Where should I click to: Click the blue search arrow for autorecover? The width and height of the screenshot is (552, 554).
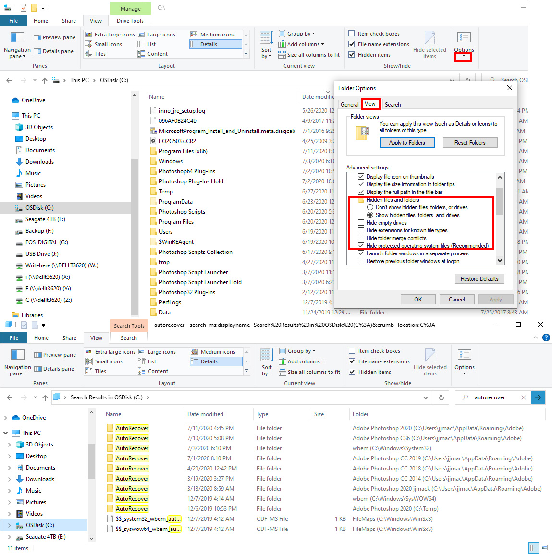coord(538,397)
